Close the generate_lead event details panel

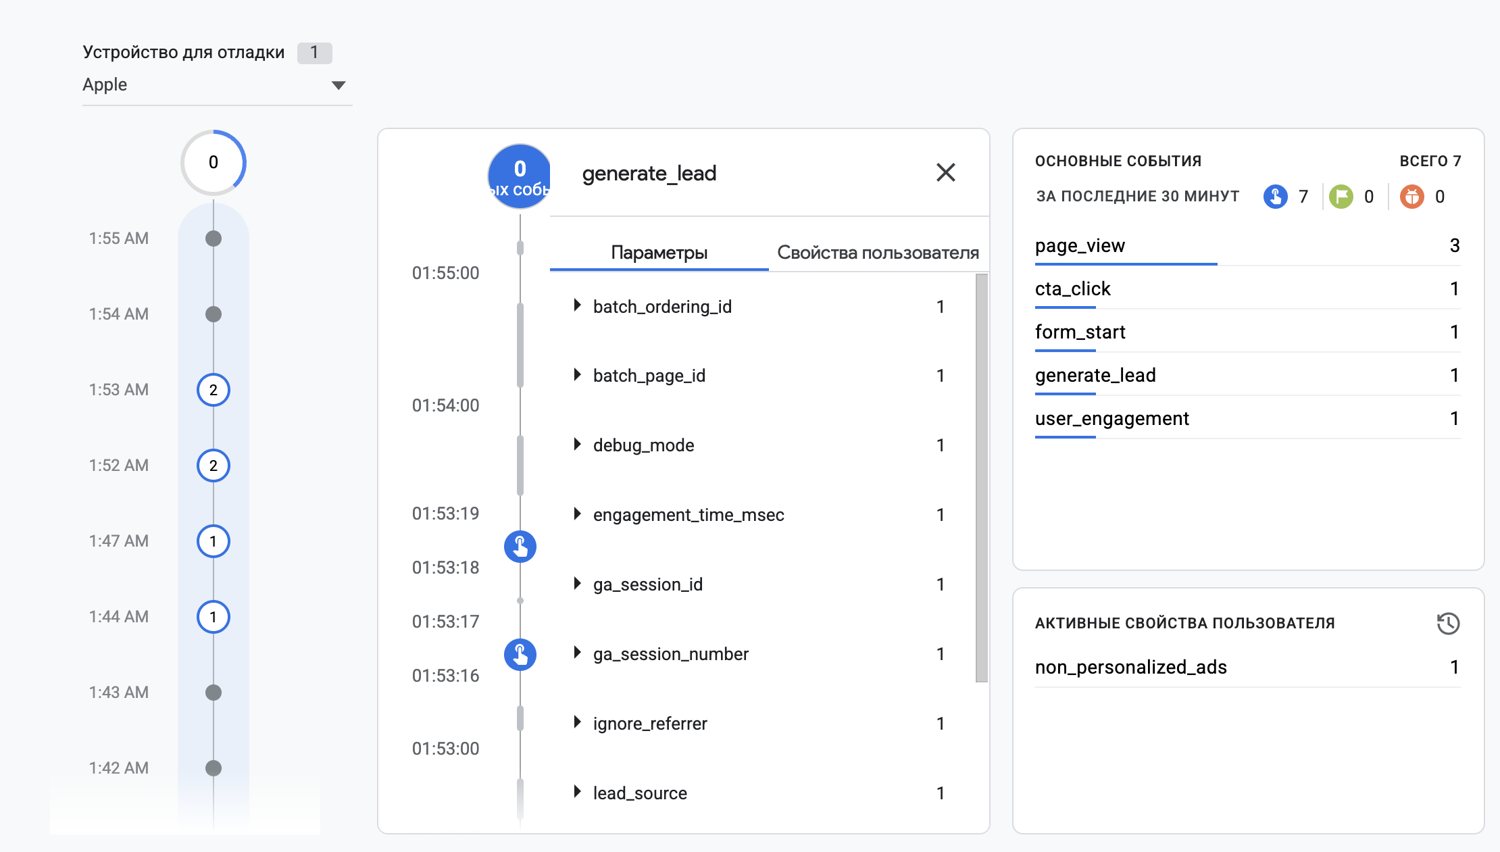point(945,172)
